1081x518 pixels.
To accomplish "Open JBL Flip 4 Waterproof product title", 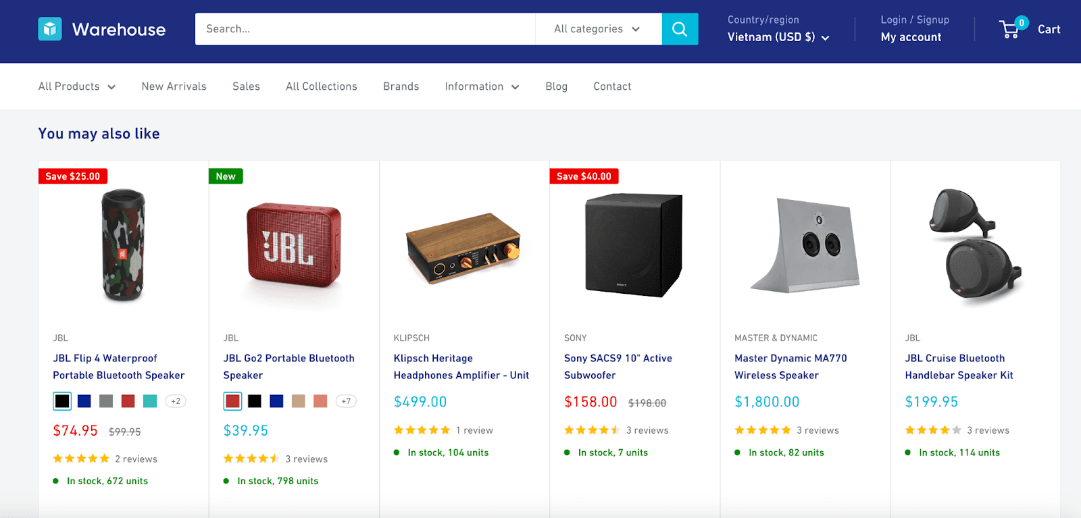I will point(119,367).
